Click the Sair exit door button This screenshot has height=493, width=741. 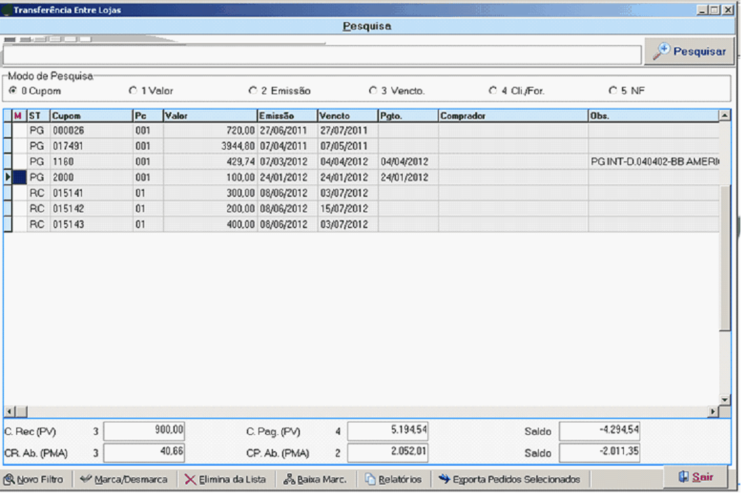click(696, 477)
